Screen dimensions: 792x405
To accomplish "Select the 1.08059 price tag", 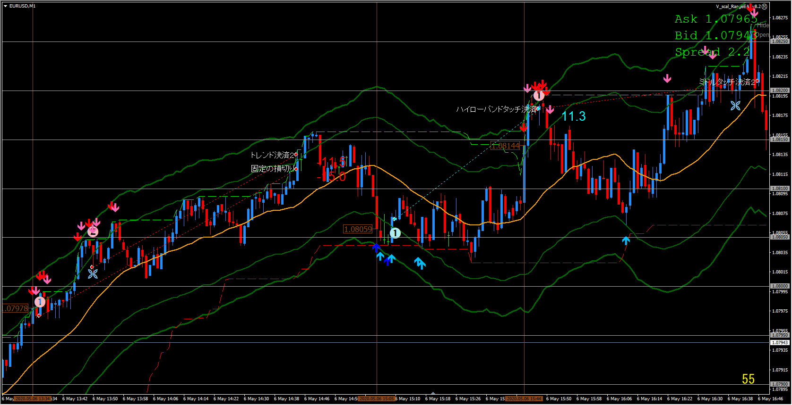I will click(358, 229).
